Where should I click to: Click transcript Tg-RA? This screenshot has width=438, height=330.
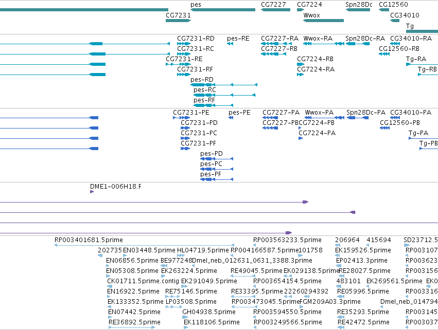tap(416, 59)
